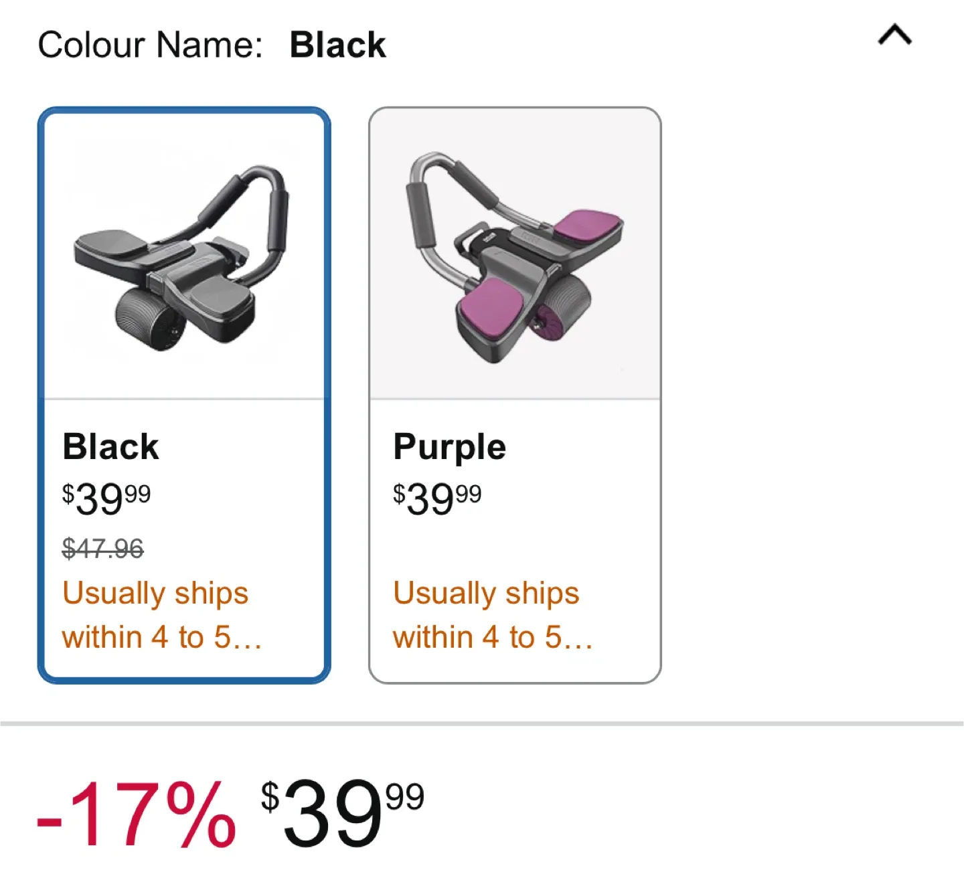The width and height of the screenshot is (964, 878).
Task: Click the strikethrough $47.96 list price
Action: (102, 549)
